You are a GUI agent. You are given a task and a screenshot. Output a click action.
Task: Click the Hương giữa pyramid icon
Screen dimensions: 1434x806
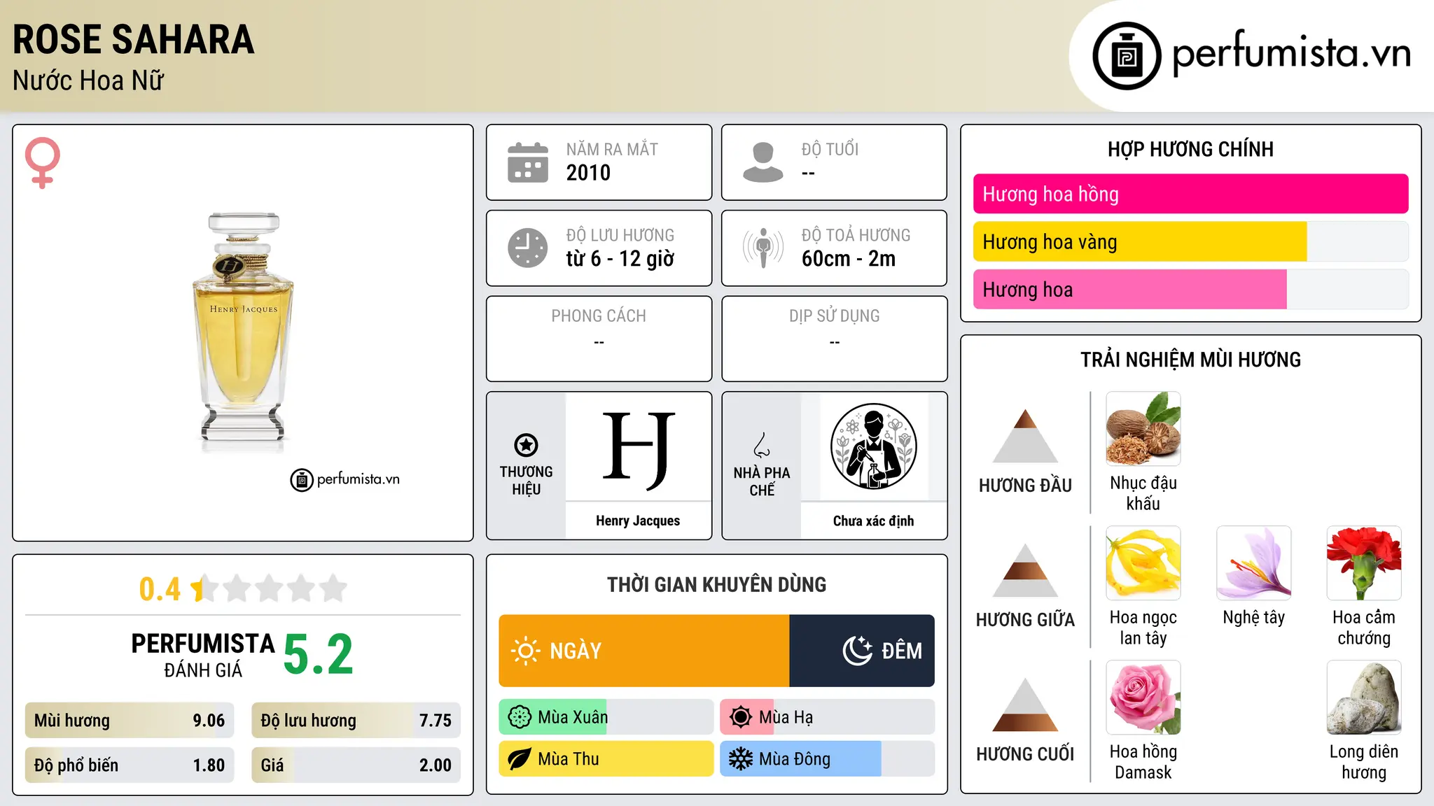1025,570
